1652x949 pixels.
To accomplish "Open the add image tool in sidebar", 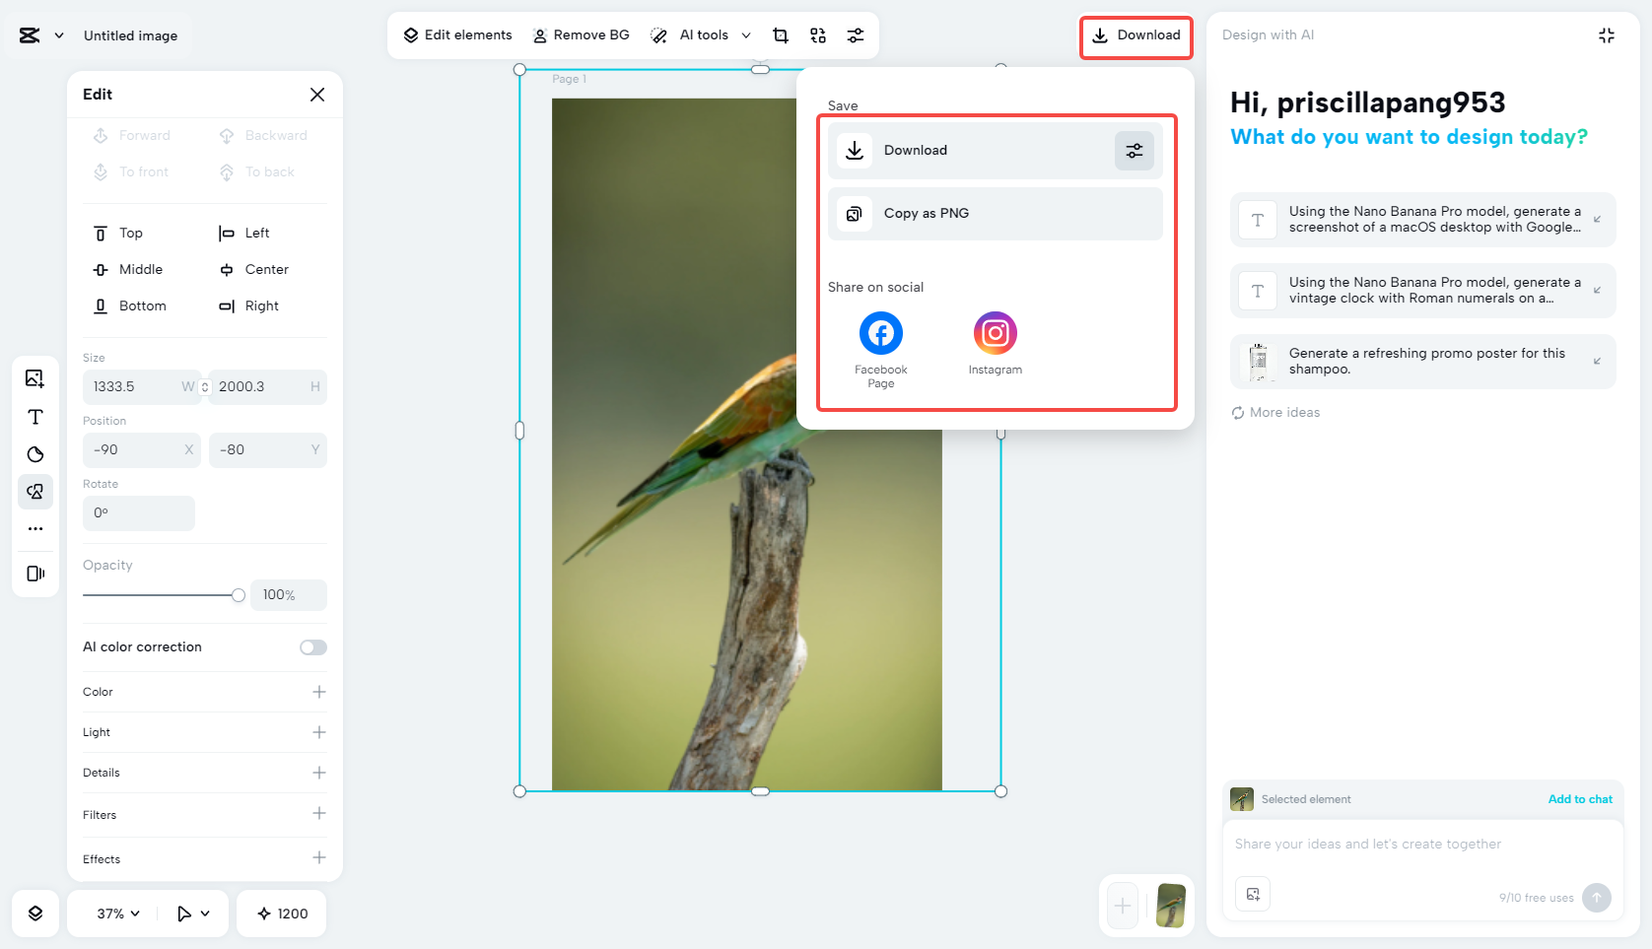I will 35,378.
